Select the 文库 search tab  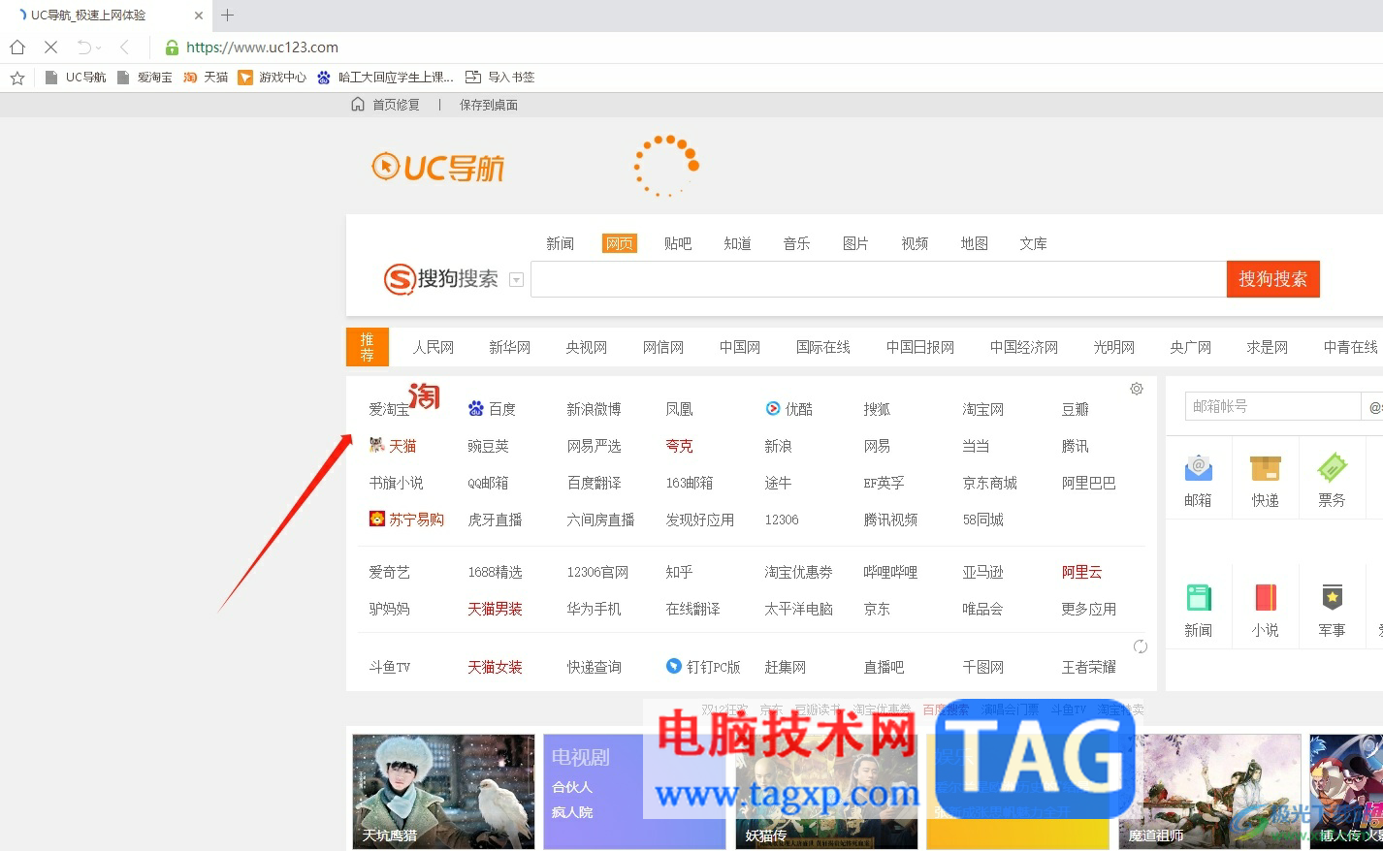point(1033,243)
